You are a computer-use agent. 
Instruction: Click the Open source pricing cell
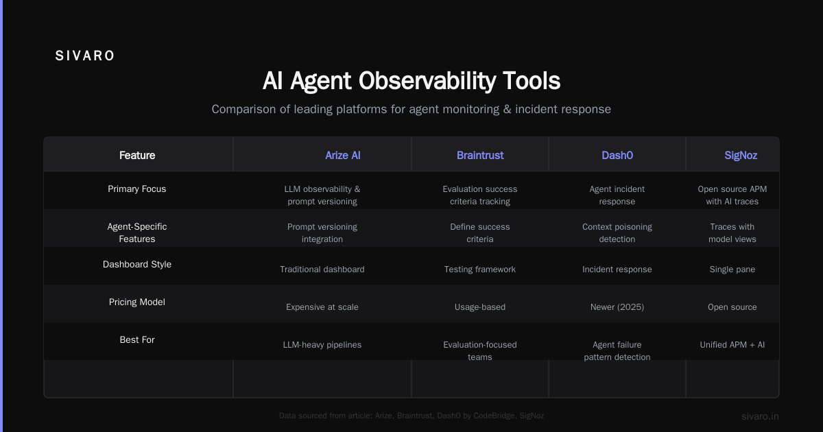tap(732, 307)
